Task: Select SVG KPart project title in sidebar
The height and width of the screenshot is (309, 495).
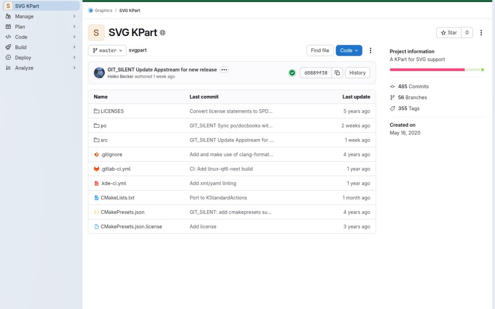Action: point(27,6)
